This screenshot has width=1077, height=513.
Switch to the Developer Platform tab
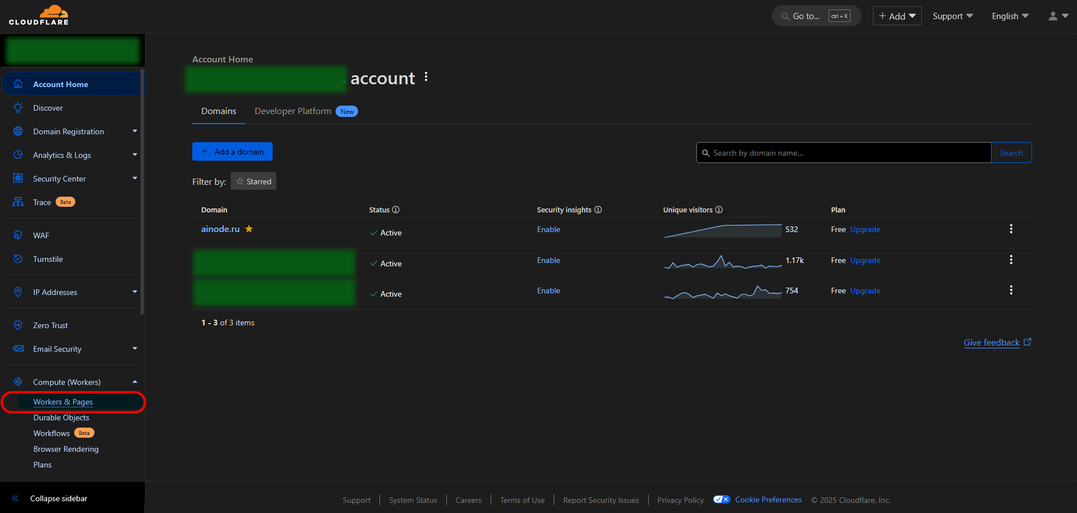293,111
